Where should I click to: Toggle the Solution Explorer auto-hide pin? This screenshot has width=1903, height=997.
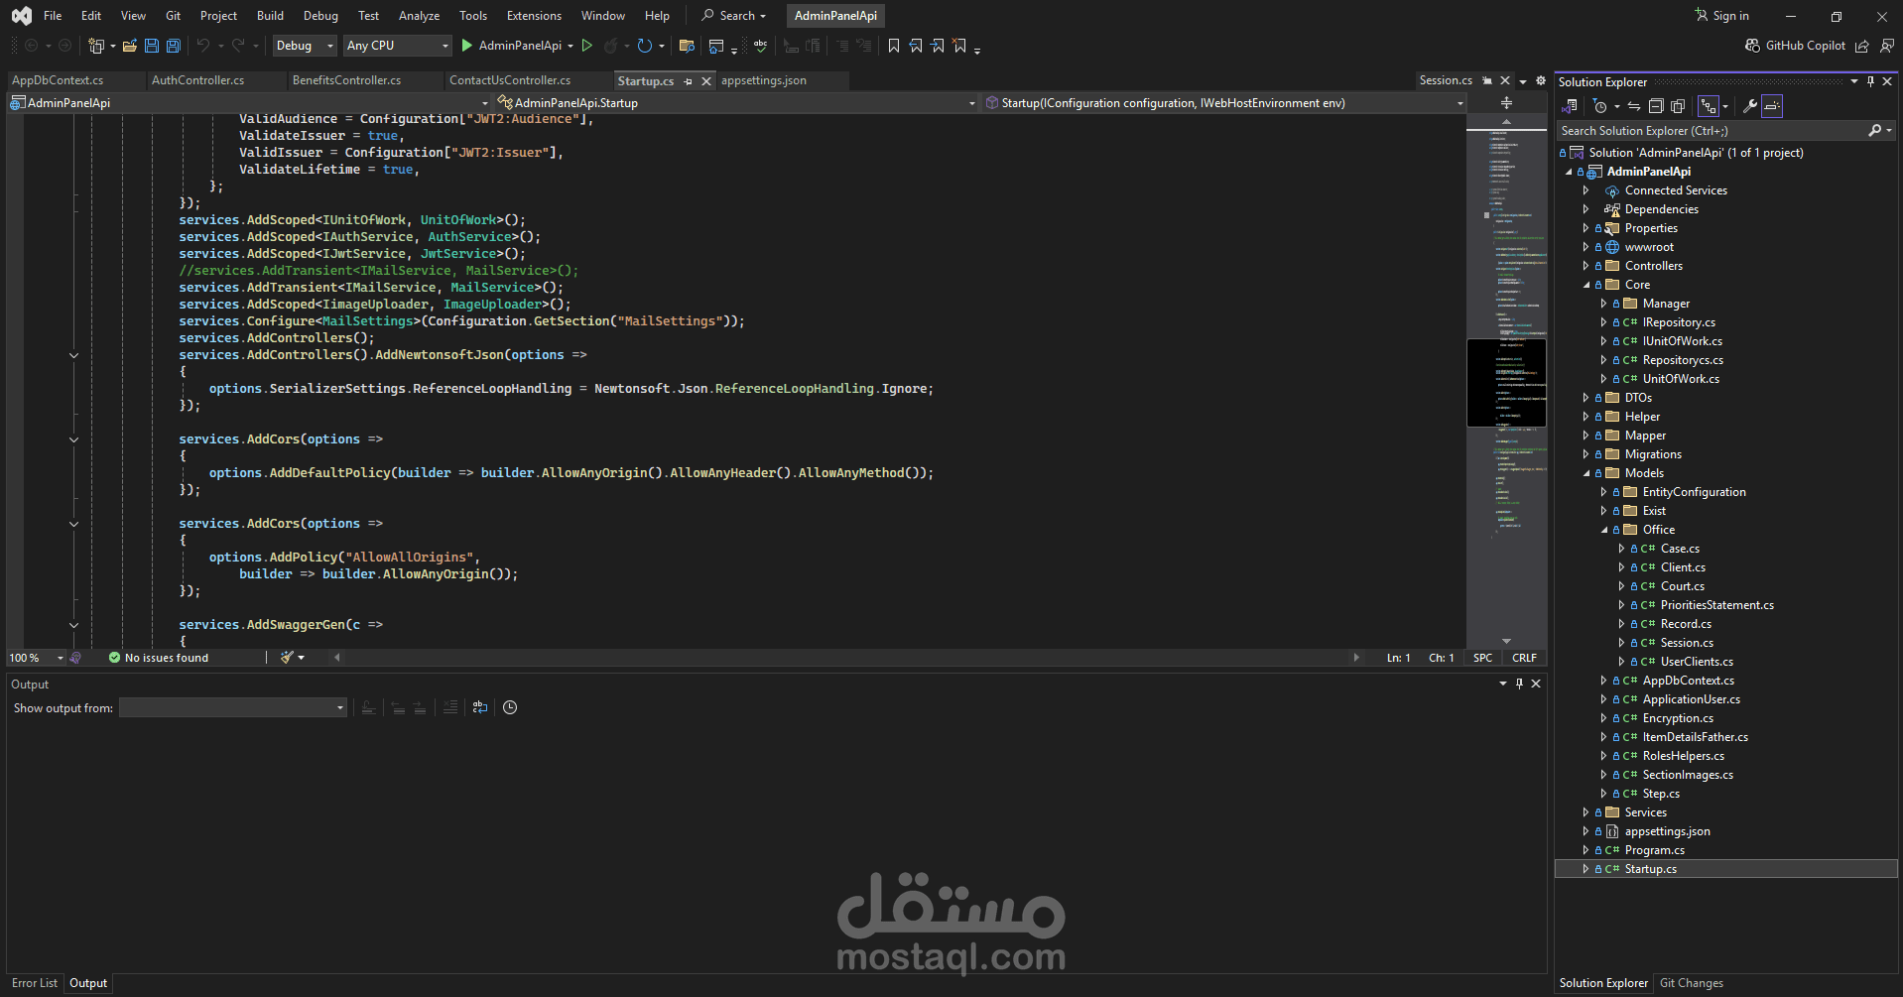[x=1870, y=82]
